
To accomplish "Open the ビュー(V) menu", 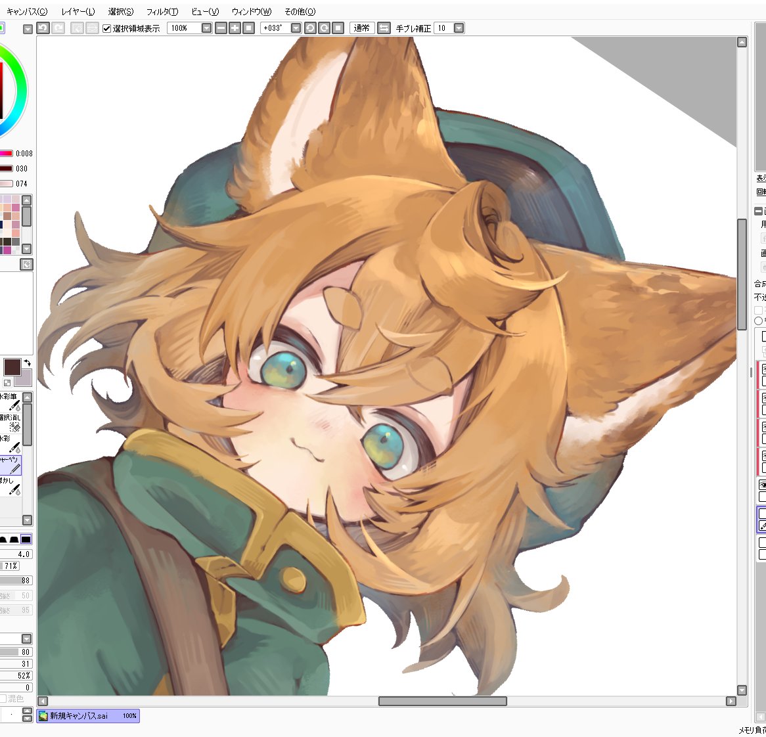I will point(205,11).
